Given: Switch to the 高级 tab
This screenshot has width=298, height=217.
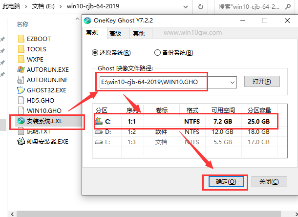Looking at the screenshot, I should (115, 34).
